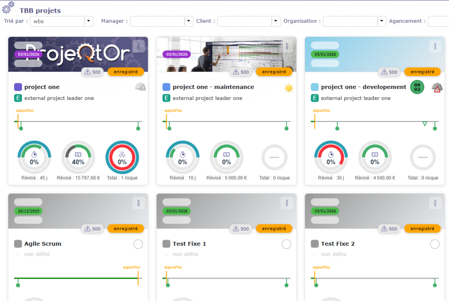
Task: Click the warning triangle 500 badge on maintenance card
Action: (x=241, y=71)
